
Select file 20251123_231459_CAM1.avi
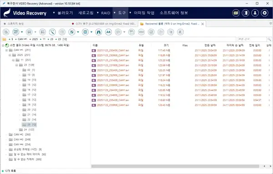pos(113,60)
